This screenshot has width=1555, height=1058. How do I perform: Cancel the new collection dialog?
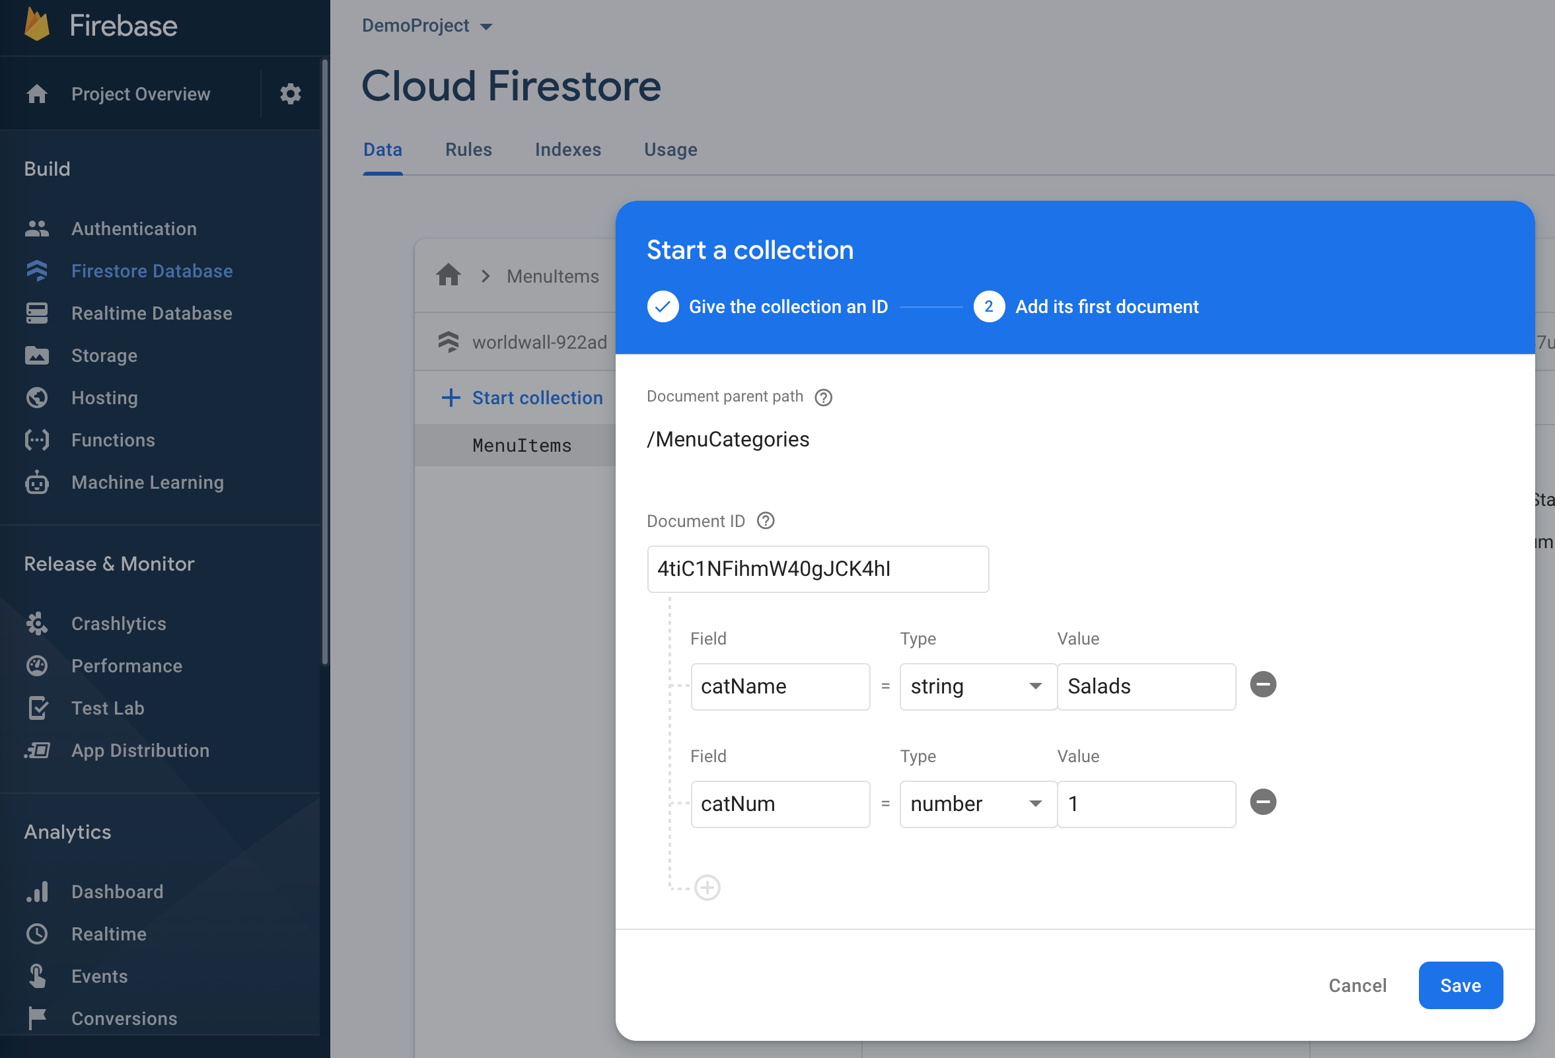tap(1357, 985)
